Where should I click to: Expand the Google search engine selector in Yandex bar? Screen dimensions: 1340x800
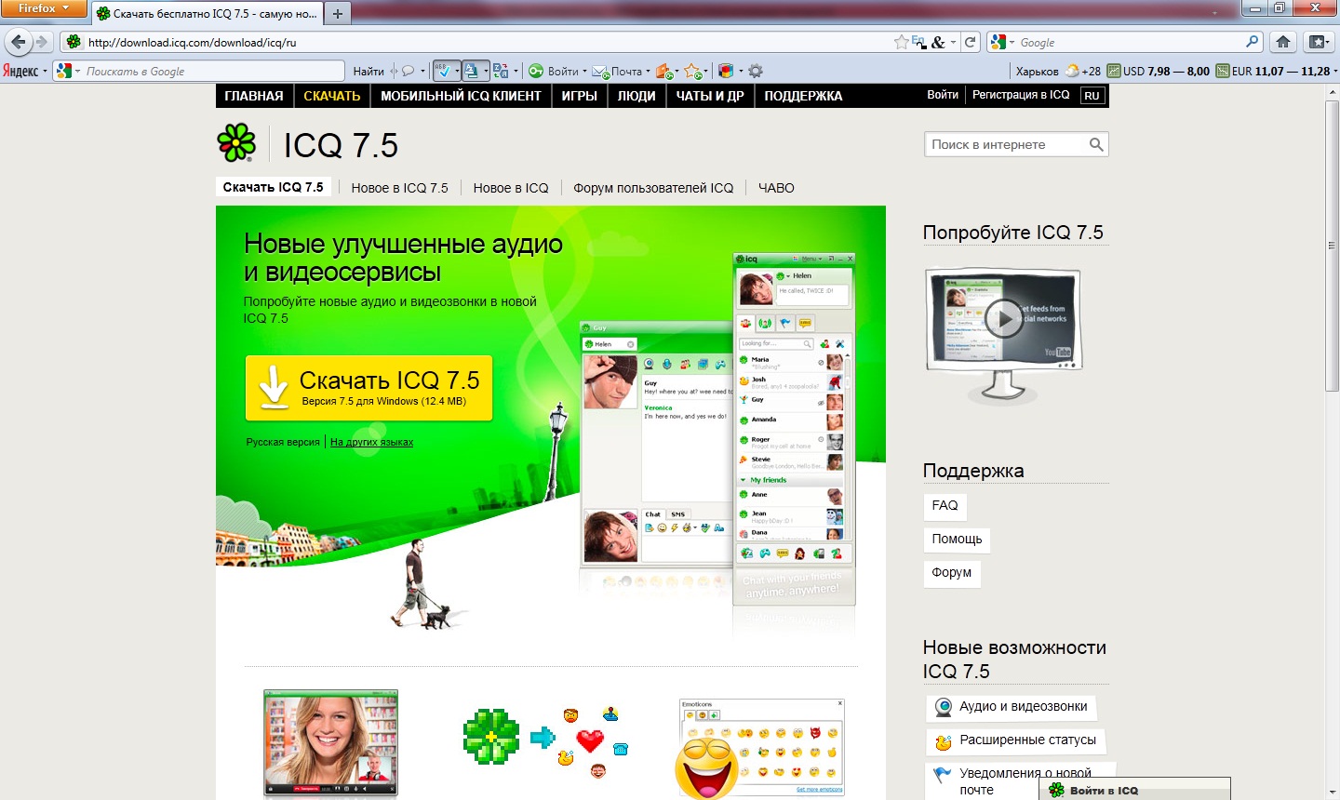(78, 72)
